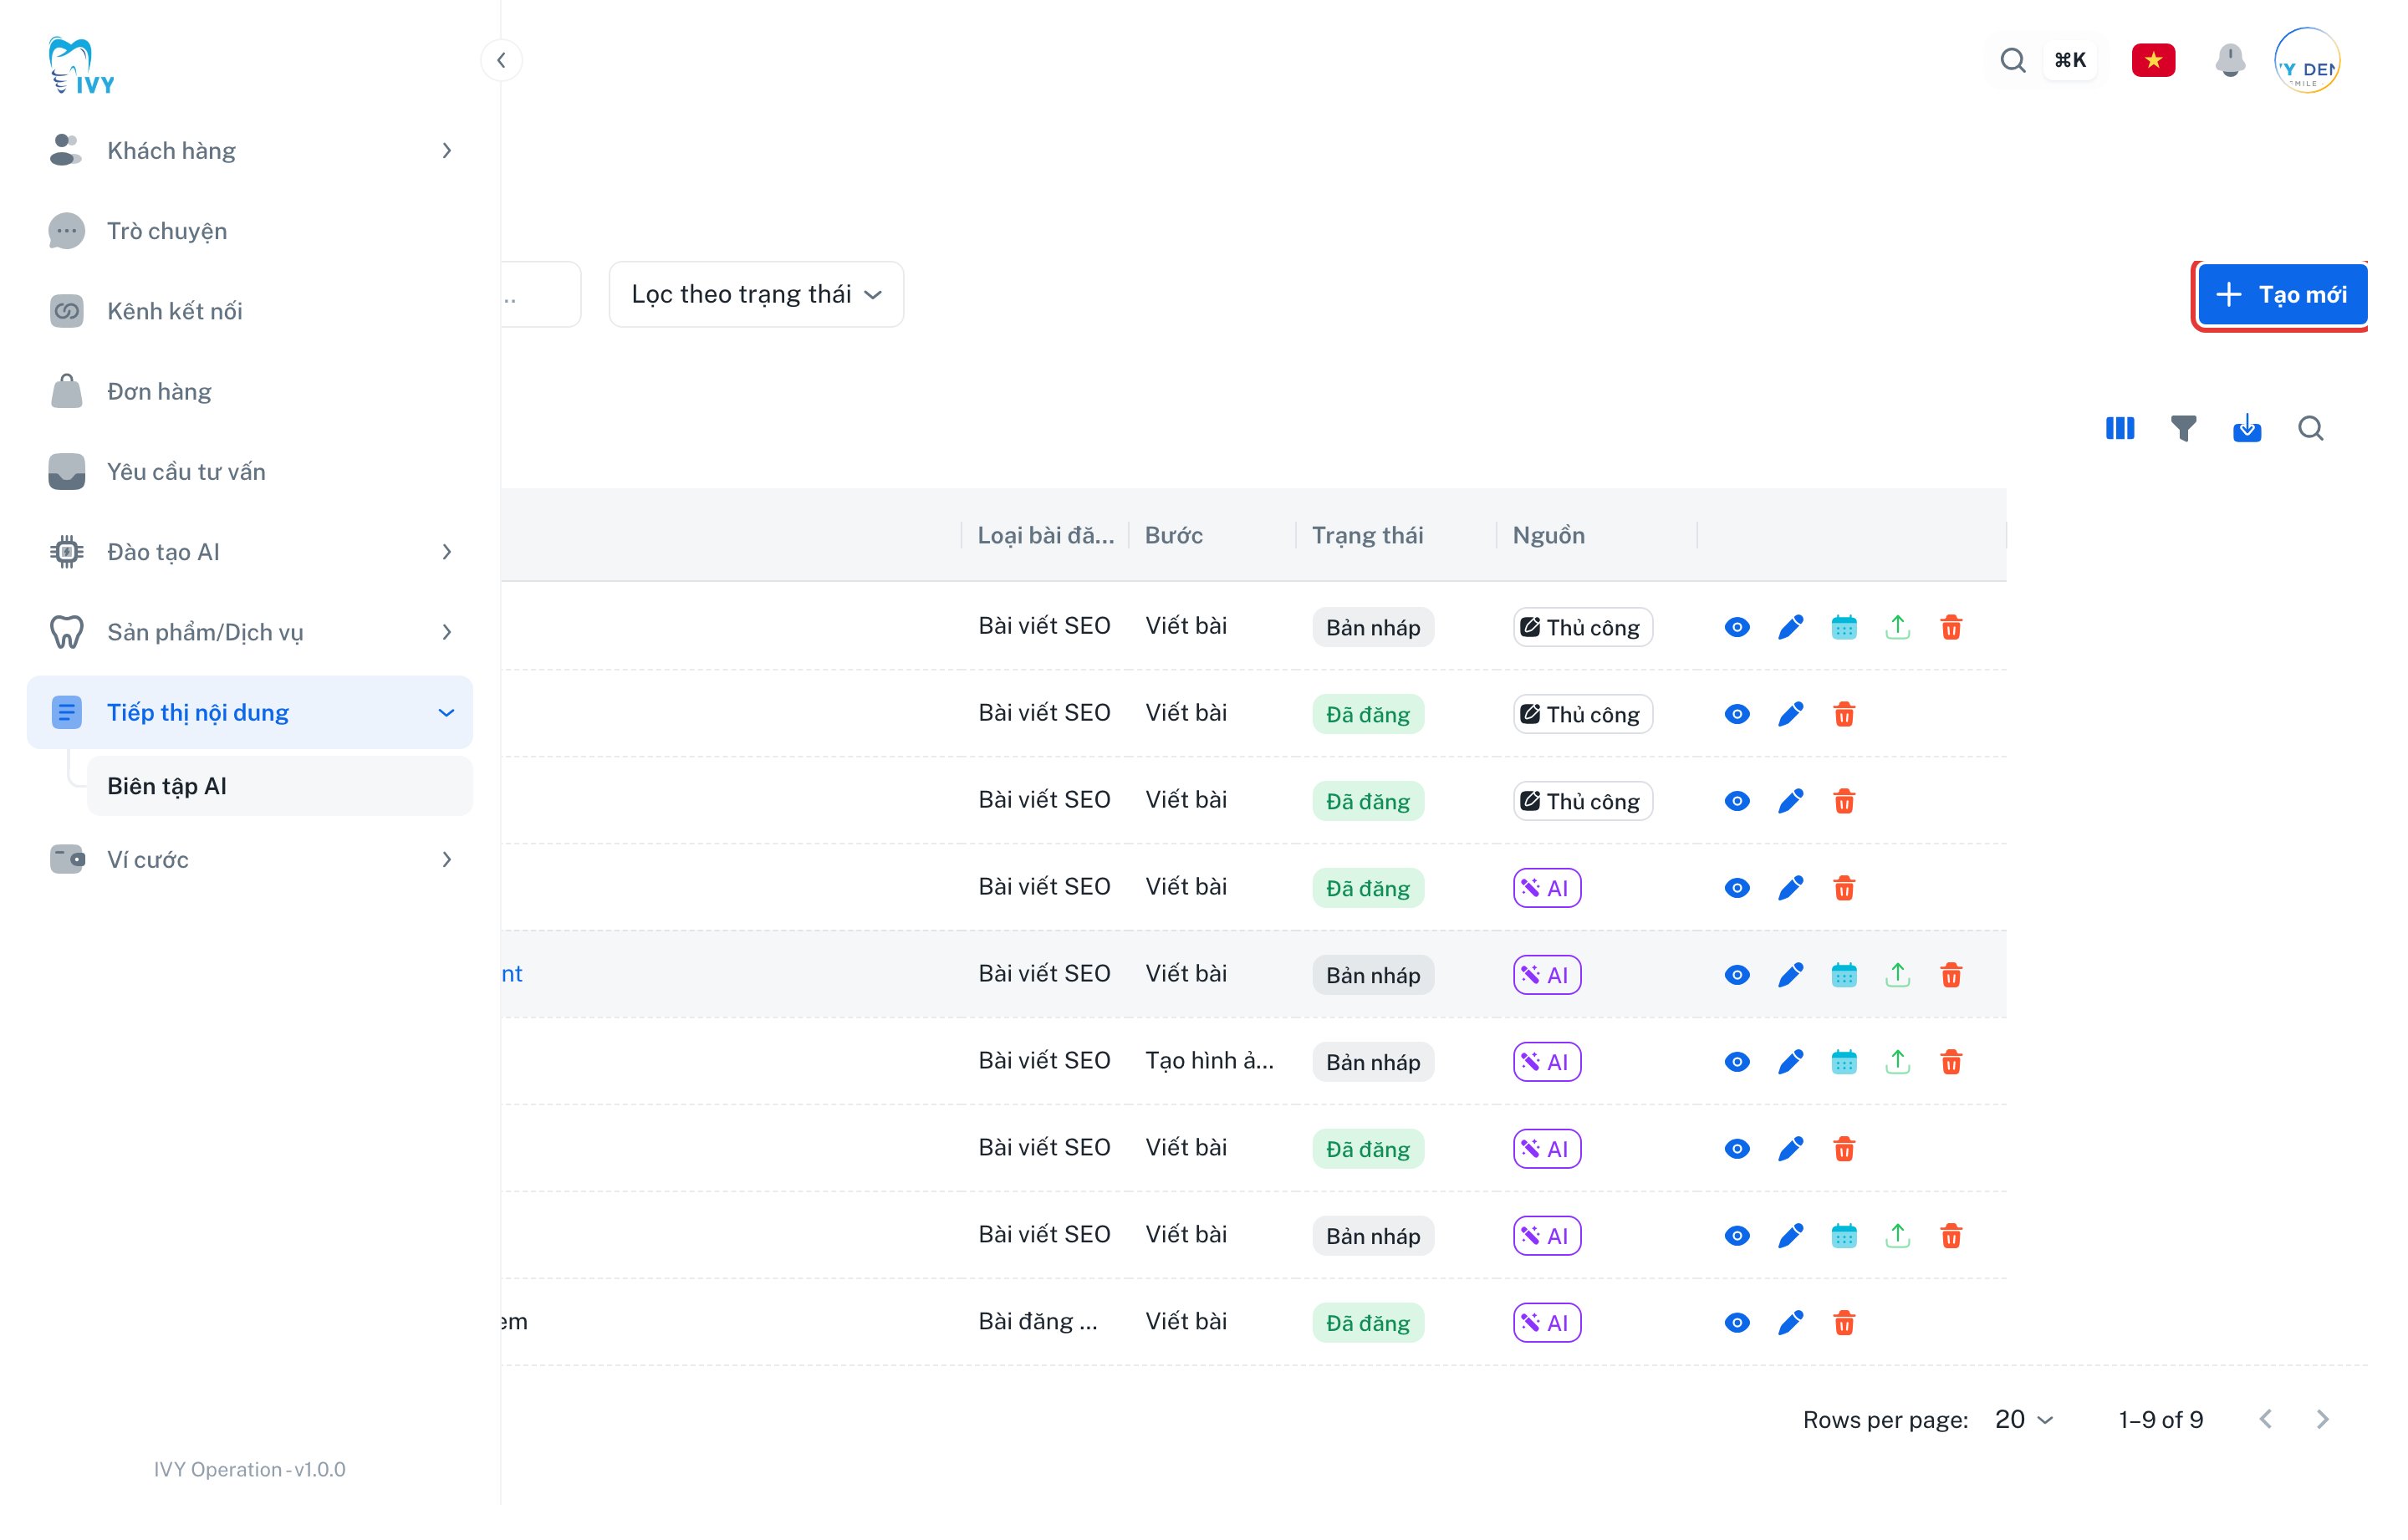Open the column settings icon above table
2408x1540 pixels.
tap(2119, 428)
